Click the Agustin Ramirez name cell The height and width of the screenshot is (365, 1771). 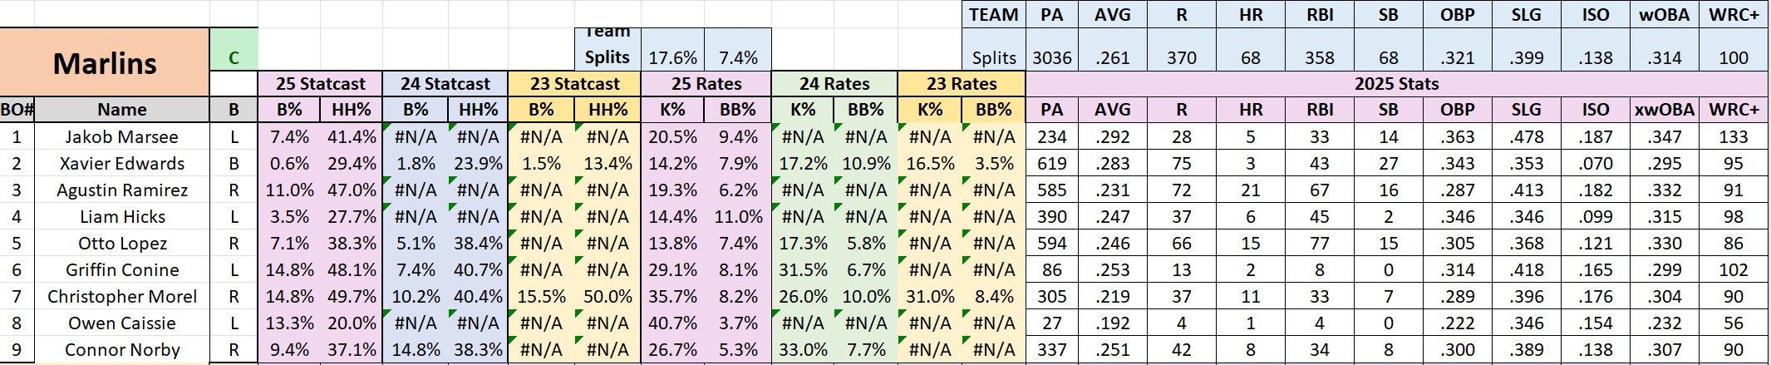(x=121, y=190)
